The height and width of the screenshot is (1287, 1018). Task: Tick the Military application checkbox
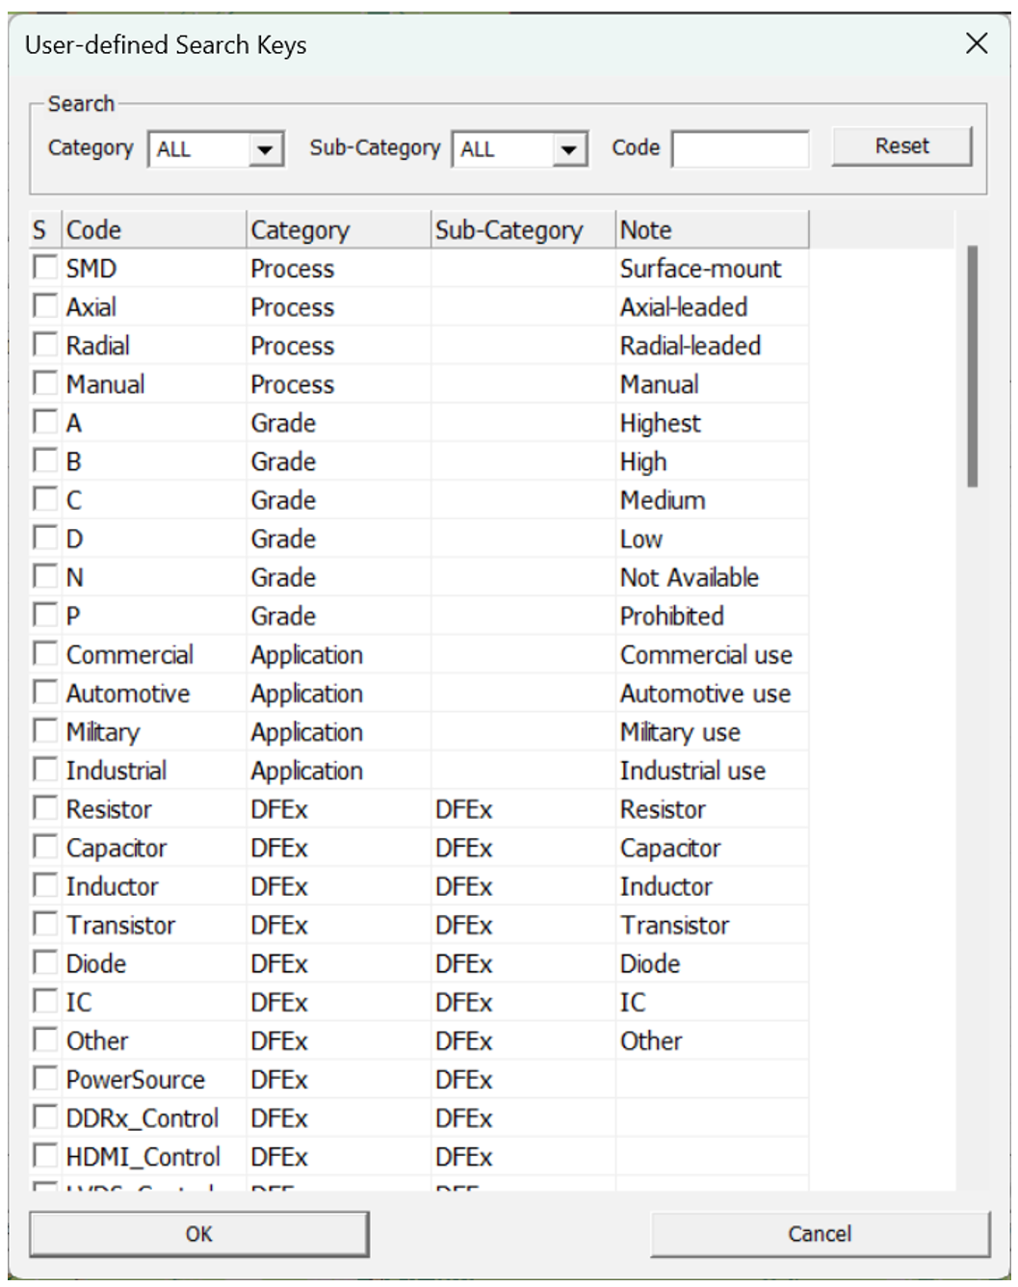[45, 730]
